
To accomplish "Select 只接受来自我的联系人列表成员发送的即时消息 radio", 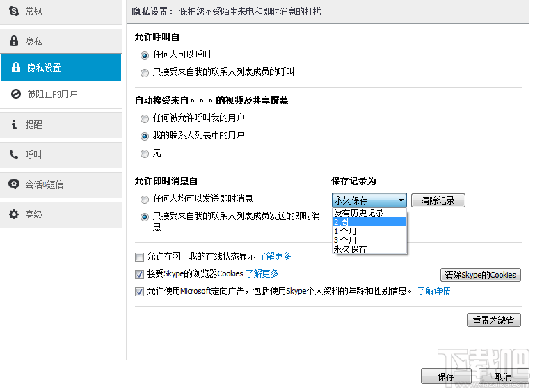I will coord(145,216).
